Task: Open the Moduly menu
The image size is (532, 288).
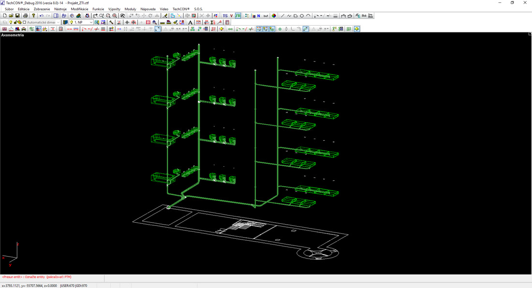Action: coord(130,9)
